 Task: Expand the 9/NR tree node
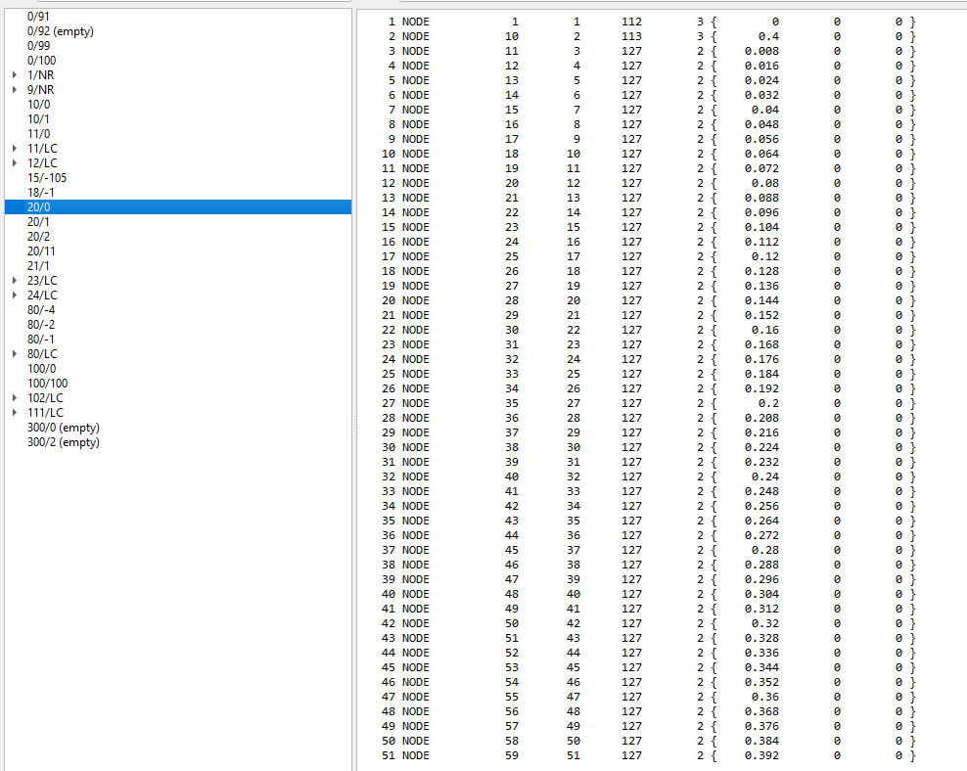(15, 90)
